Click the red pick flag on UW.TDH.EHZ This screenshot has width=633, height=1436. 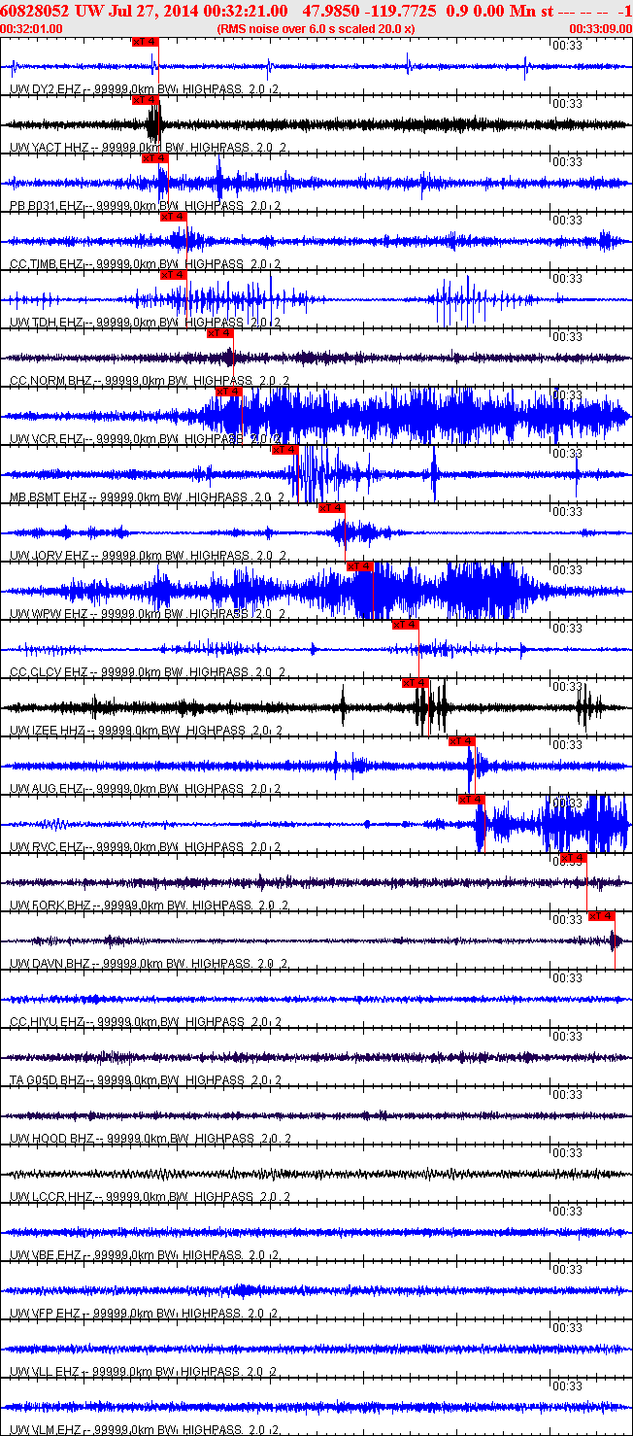coord(173,275)
